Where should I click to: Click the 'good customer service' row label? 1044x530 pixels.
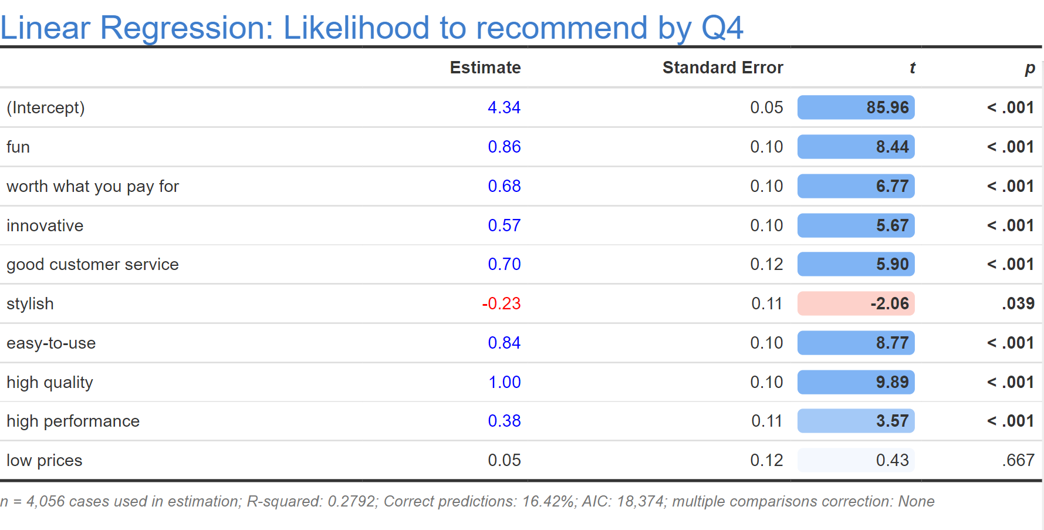(93, 264)
